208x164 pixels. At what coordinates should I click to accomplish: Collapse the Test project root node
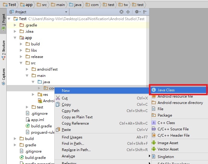pos(9,19)
